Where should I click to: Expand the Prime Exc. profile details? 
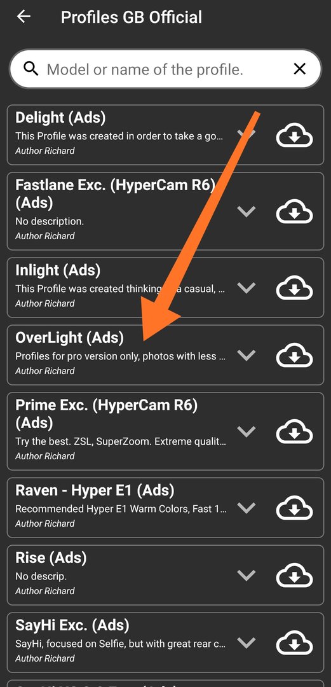click(246, 431)
